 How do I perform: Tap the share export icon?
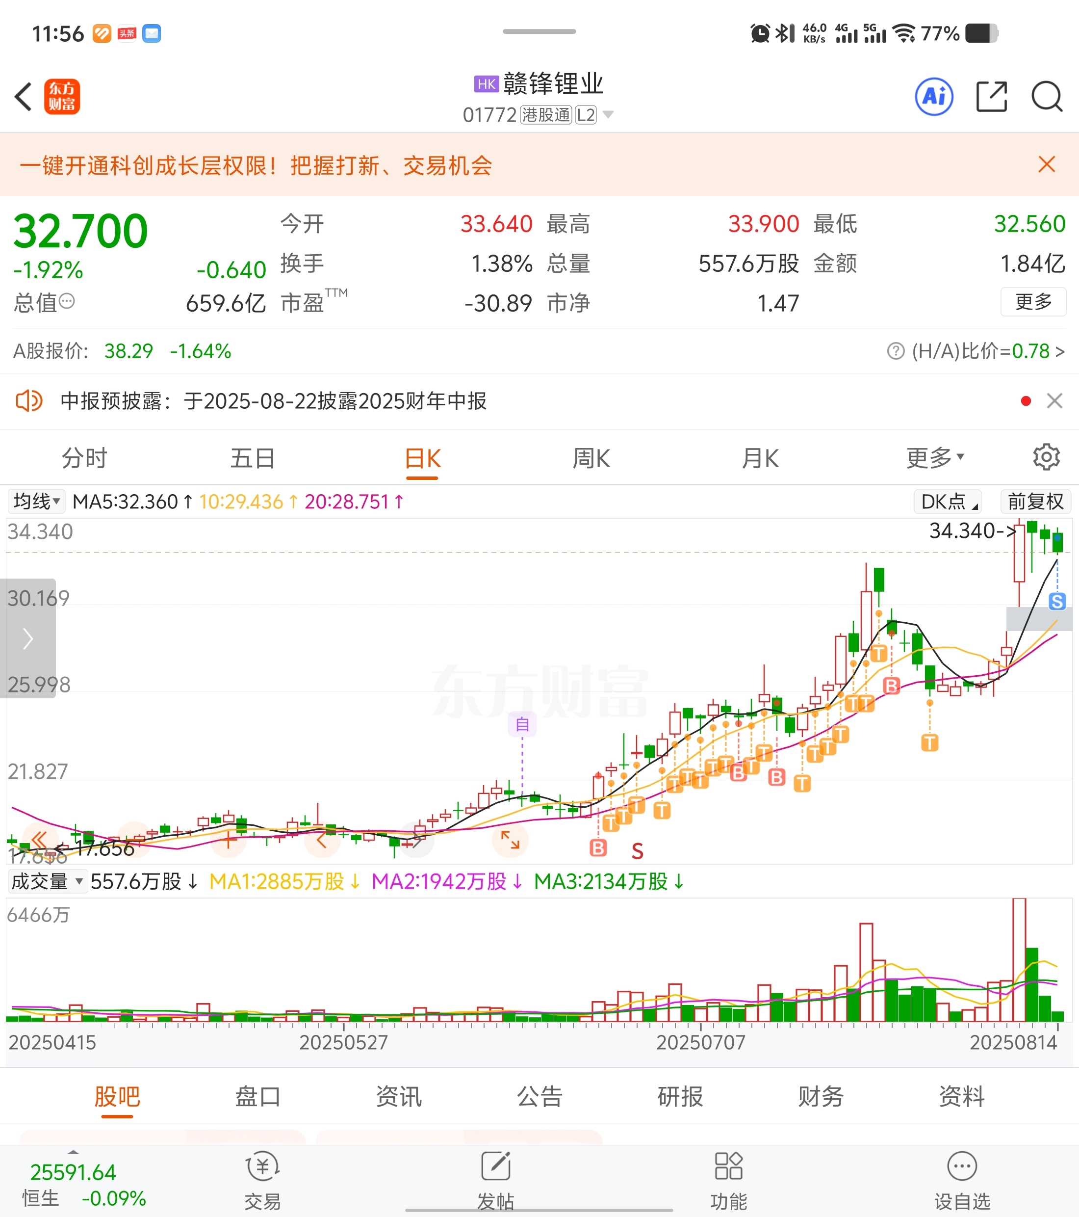click(992, 97)
